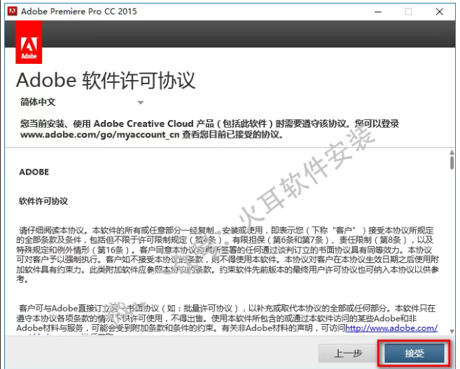
Task: Close the Adobe Premiere Pro CC 2015 installer
Action: tap(439, 11)
